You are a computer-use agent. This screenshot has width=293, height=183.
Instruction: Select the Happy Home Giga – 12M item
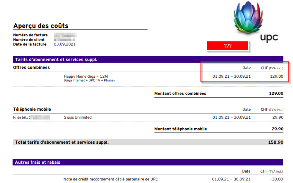coord(86,76)
